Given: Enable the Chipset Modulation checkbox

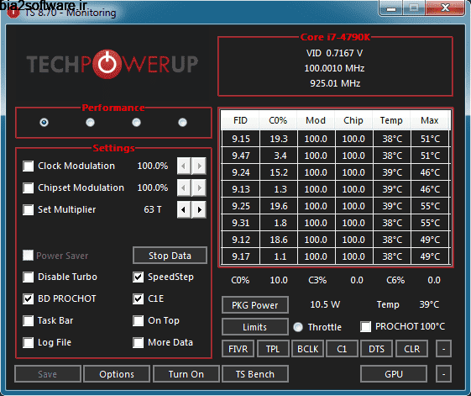Looking at the screenshot, I should (29, 187).
